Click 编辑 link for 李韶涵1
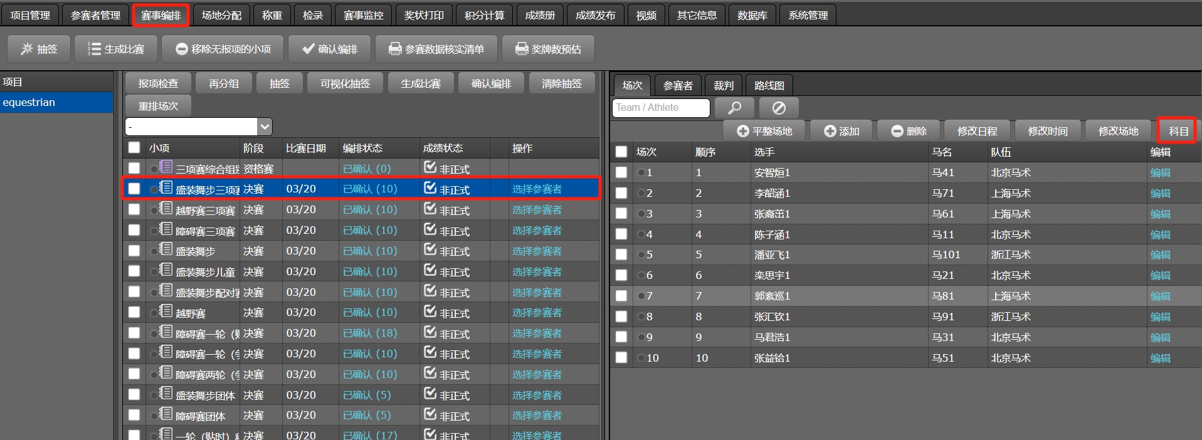This screenshot has height=440, width=1202. 1160,193
